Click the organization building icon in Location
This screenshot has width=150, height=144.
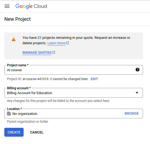[9, 114]
